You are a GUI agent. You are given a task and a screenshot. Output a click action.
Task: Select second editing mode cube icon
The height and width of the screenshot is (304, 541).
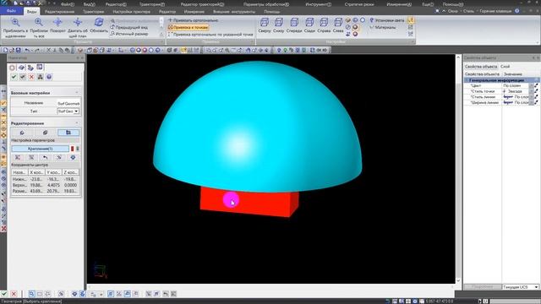pos(45,133)
